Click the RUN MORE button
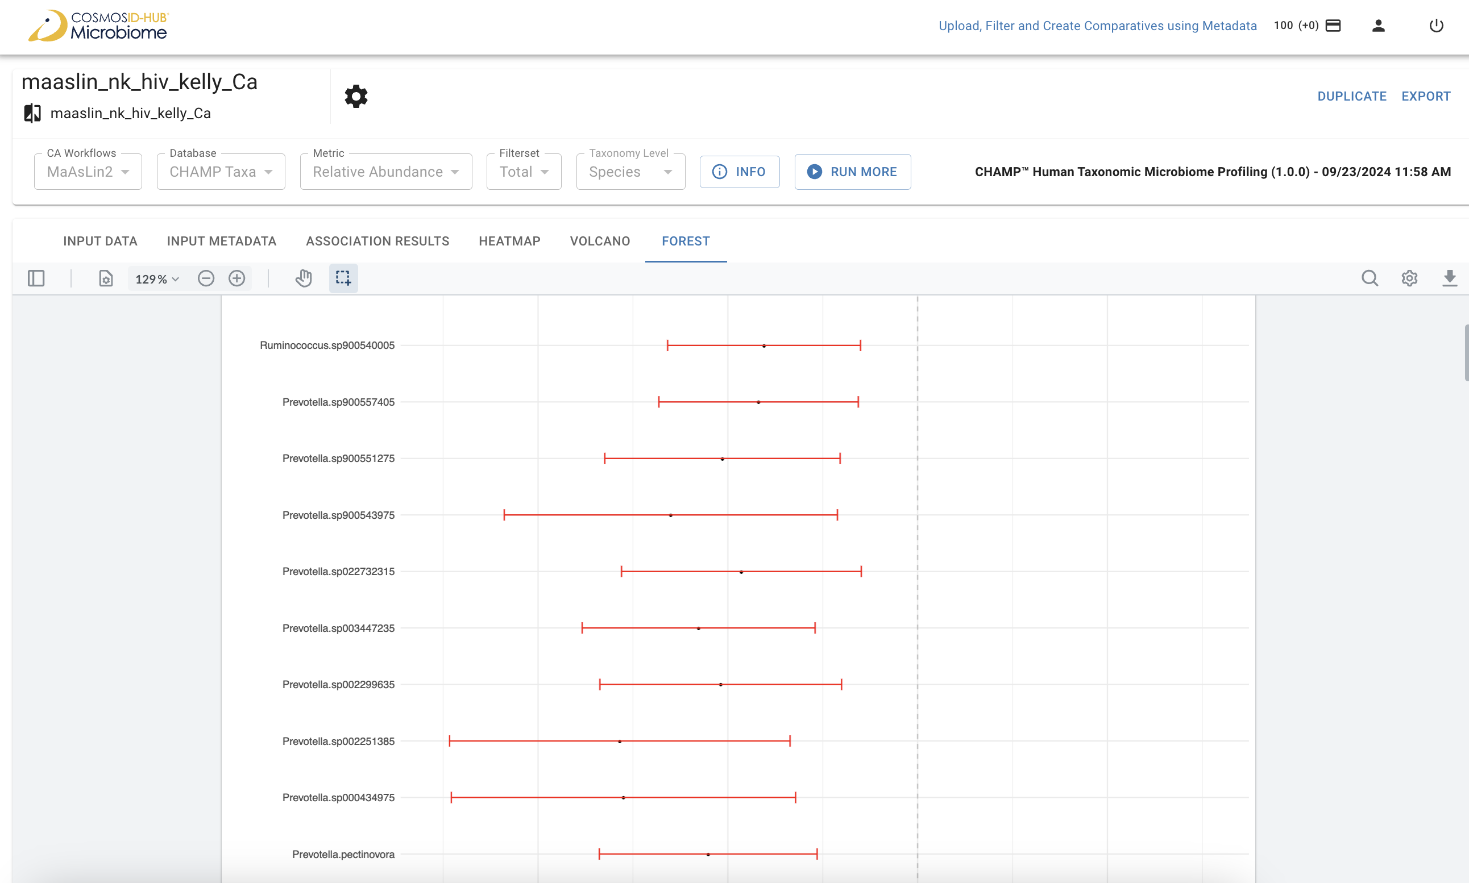The image size is (1469, 883). (x=852, y=172)
